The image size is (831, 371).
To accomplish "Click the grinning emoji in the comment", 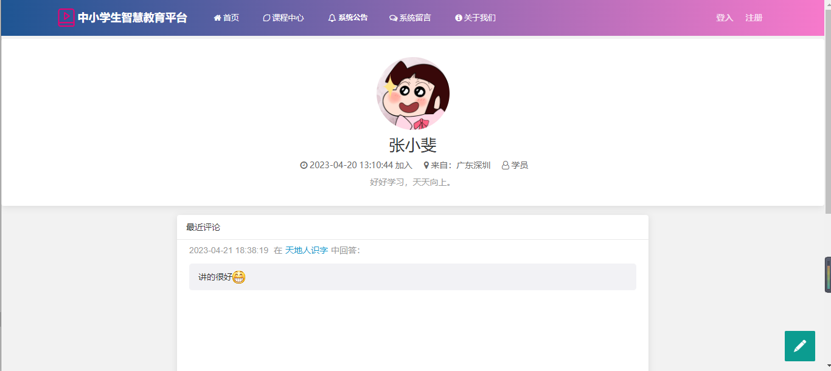I will pyautogui.click(x=239, y=277).
